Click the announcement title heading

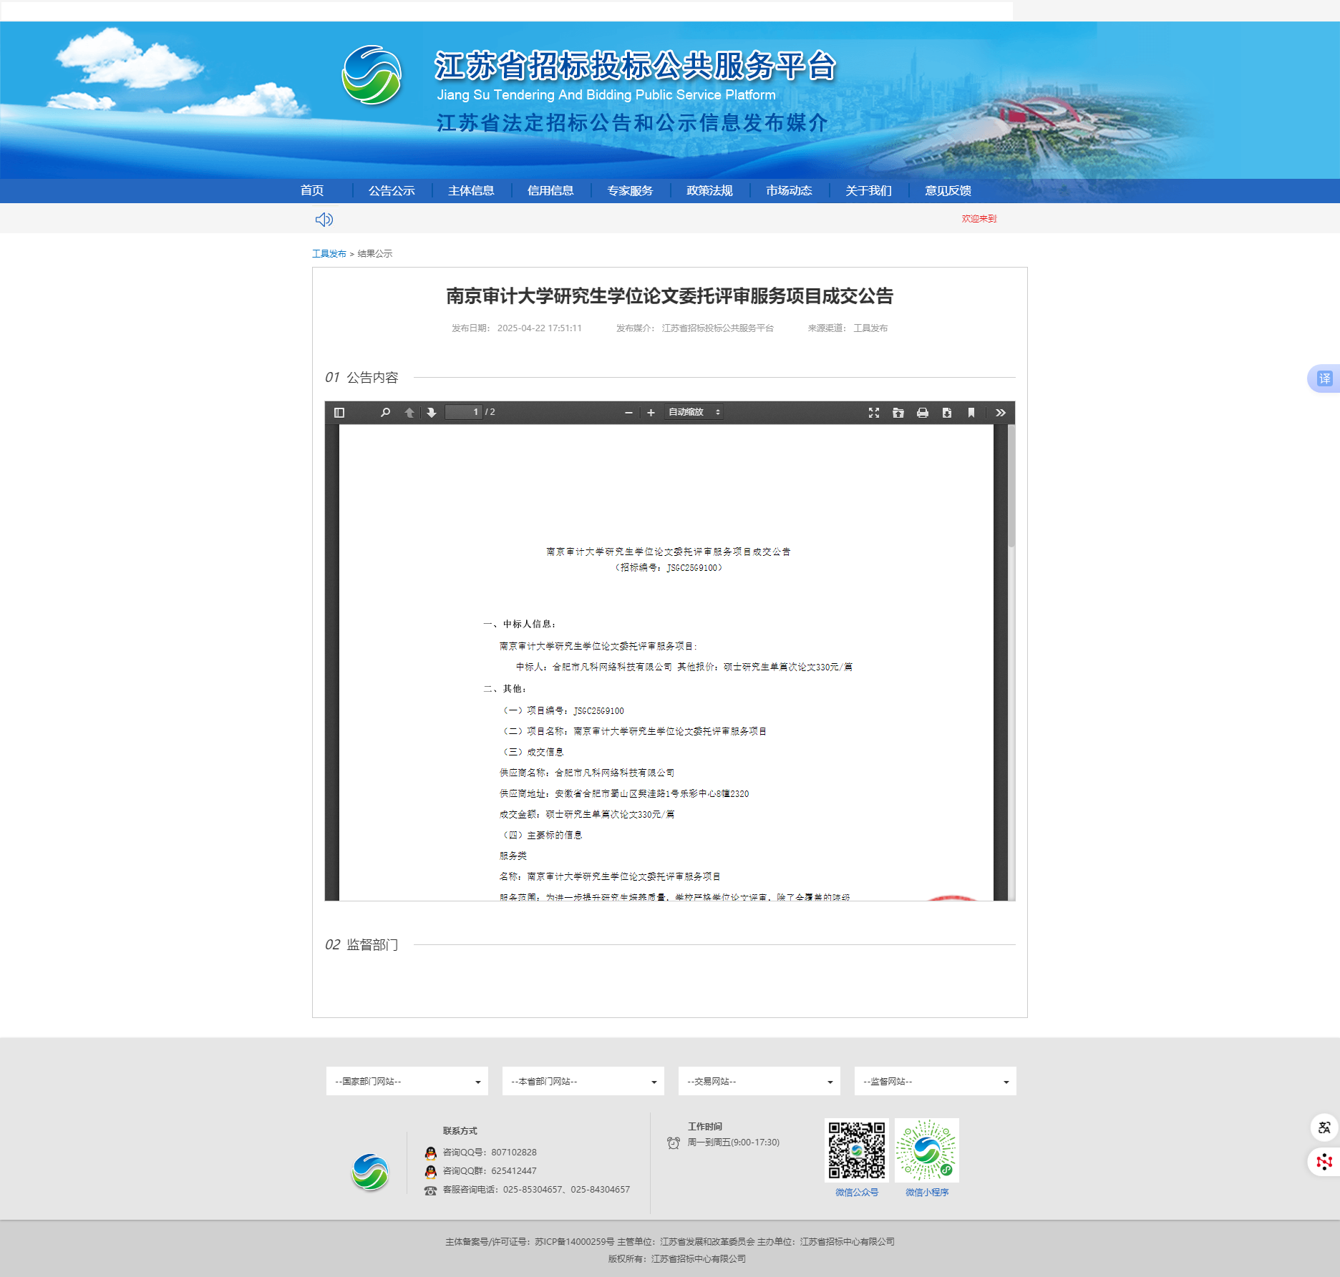pyautogui.click(x=670, y=296)
